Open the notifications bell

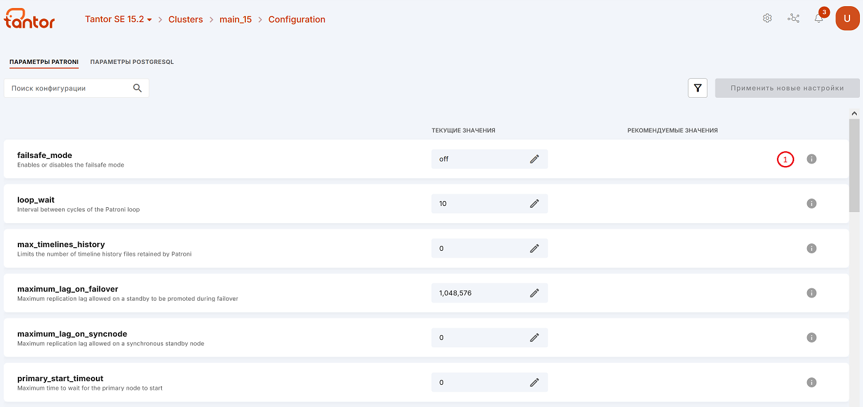(x=819, y=18)
